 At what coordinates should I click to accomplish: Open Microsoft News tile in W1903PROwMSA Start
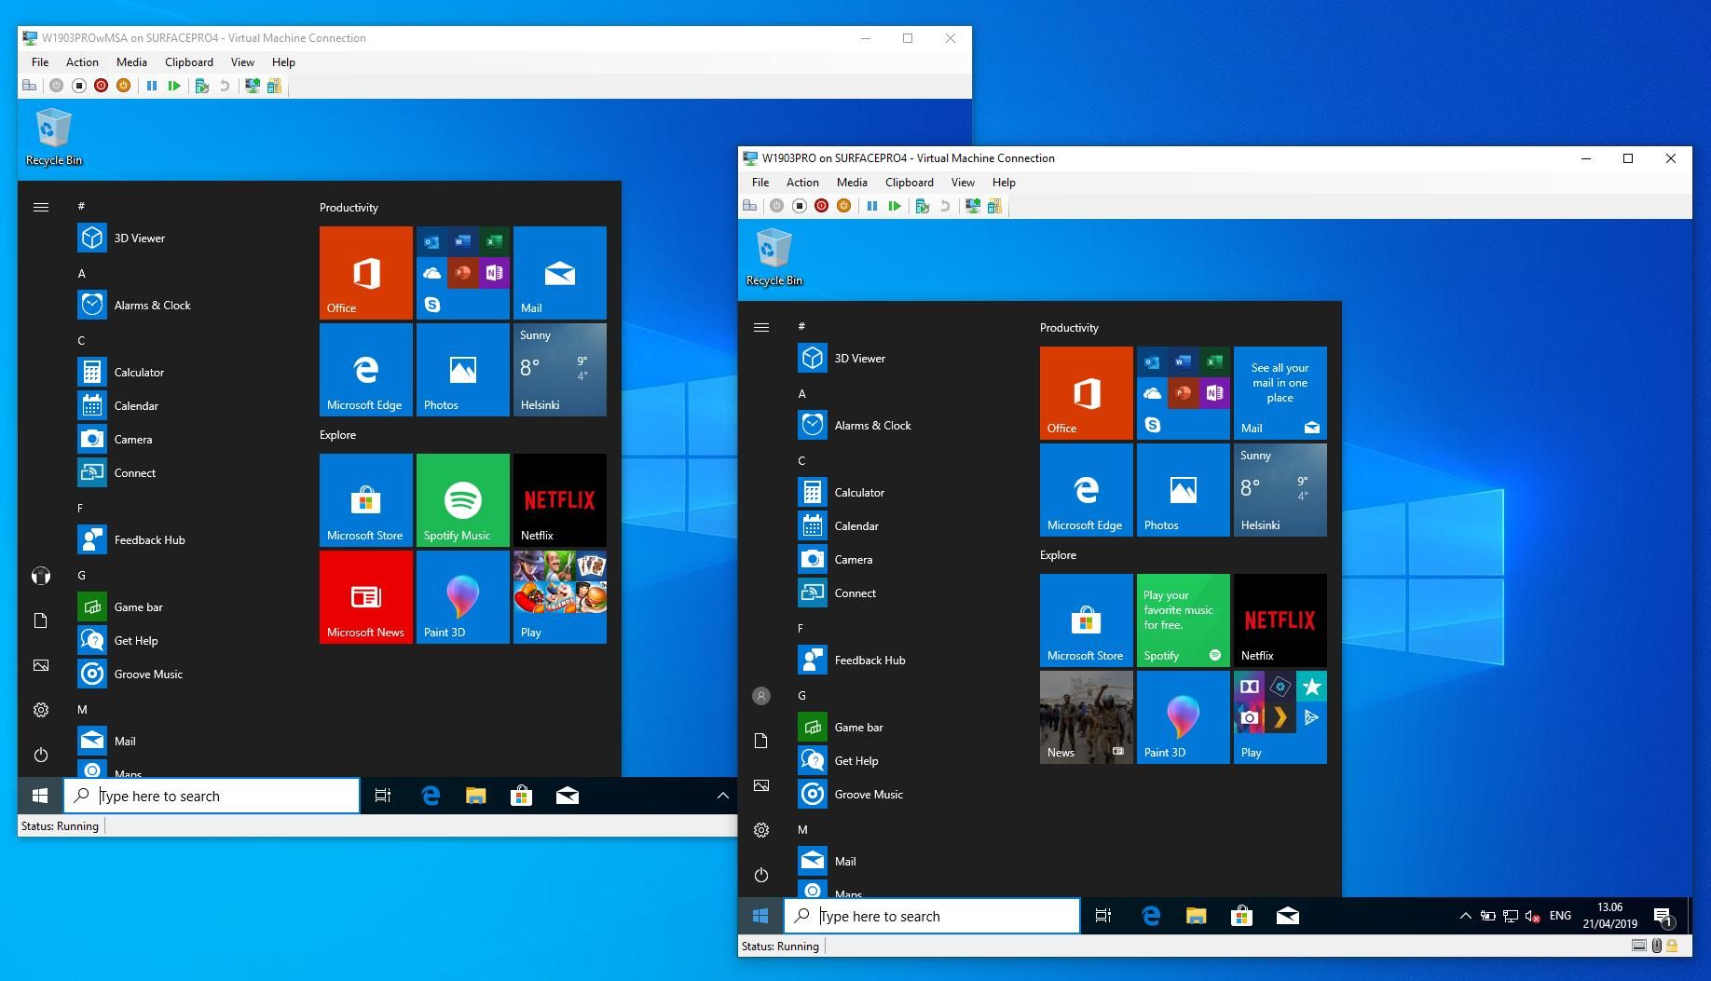pyautogui.click(x=366, y=597)
